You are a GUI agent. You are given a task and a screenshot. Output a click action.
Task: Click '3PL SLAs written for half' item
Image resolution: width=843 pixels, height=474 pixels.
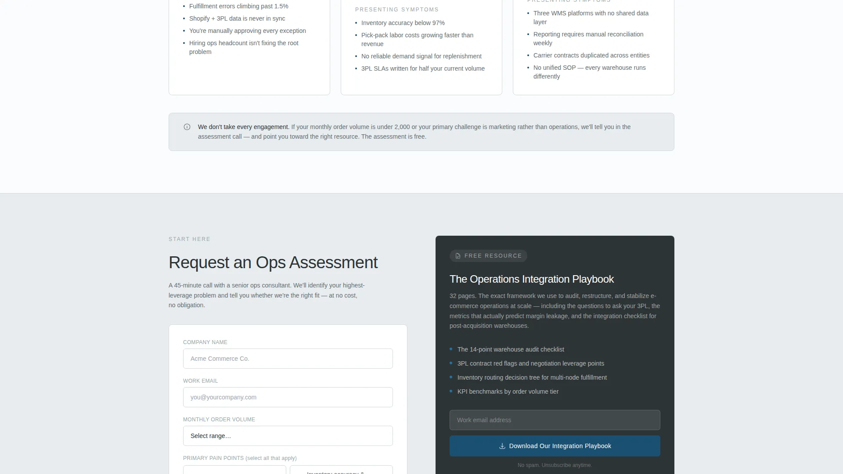pos(423,68)
